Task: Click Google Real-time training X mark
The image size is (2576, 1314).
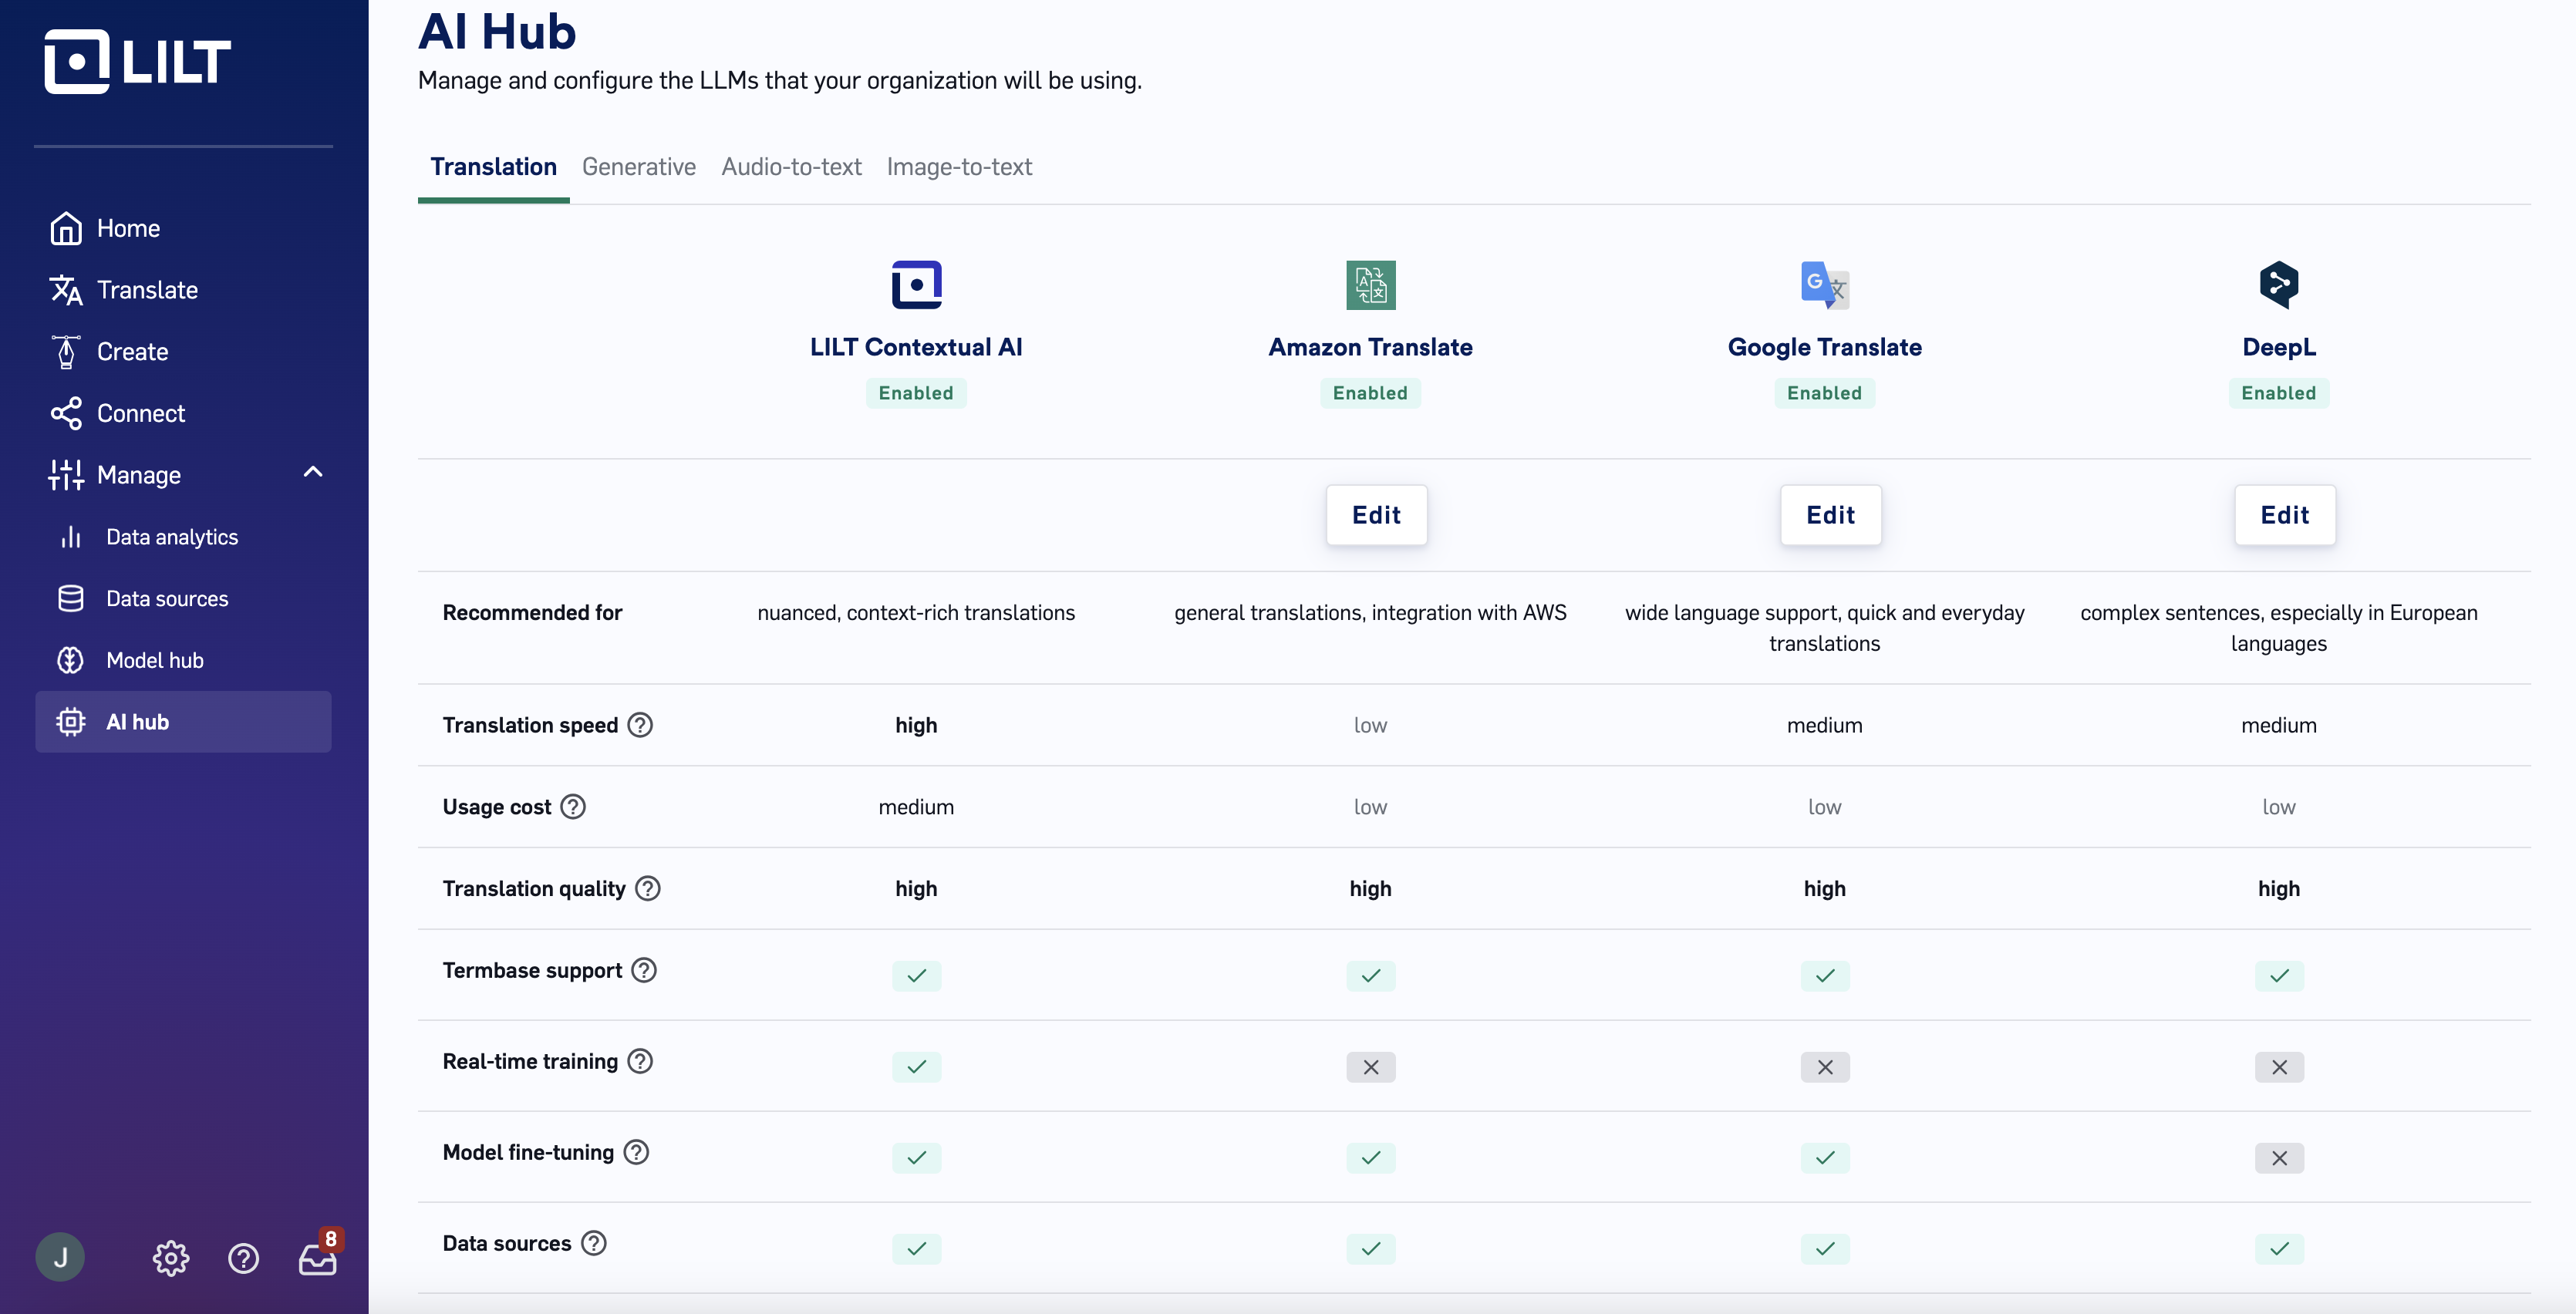Action: click(1825, 1067)
